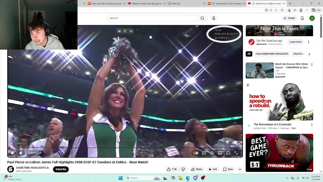323x182 pixels.
Task: Open the browser favorites list icon
Action: (x=295, y=10)
